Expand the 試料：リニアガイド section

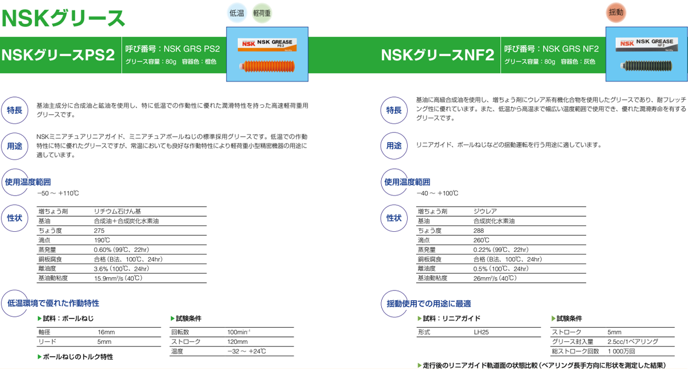point(448,318)
